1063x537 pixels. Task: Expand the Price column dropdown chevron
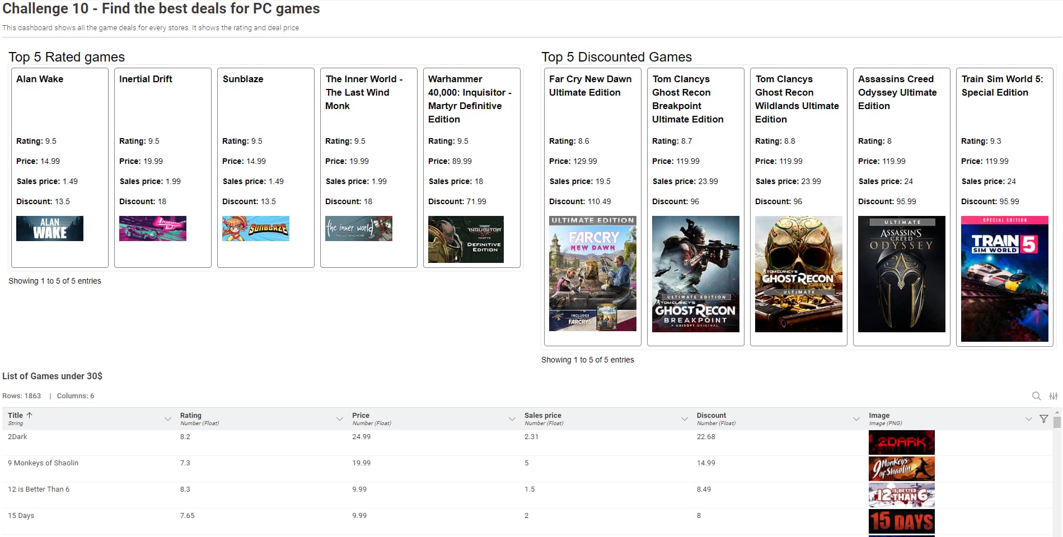[x=512, y=419]
